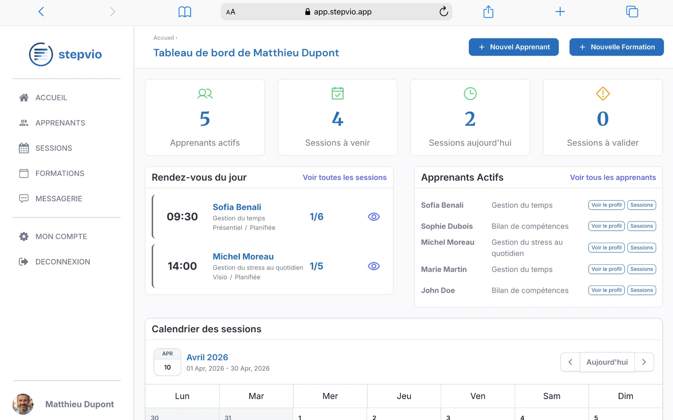673x420 pixels.
Task: Open the Sessions menu entry
Action: tap(54, 148)
